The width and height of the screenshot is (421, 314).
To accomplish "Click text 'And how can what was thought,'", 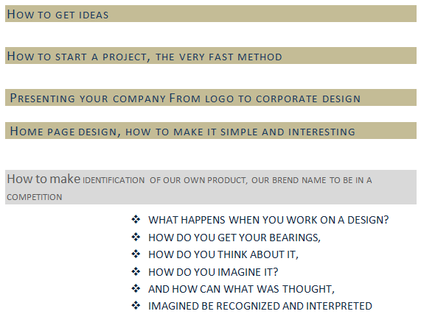I will (x=241, y=289).
